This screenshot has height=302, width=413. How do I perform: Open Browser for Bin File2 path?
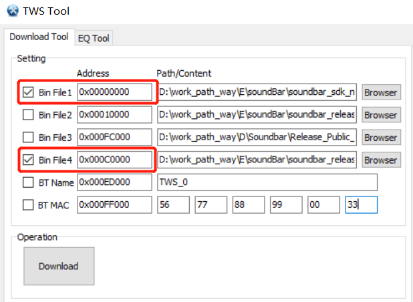coord(380,115)
